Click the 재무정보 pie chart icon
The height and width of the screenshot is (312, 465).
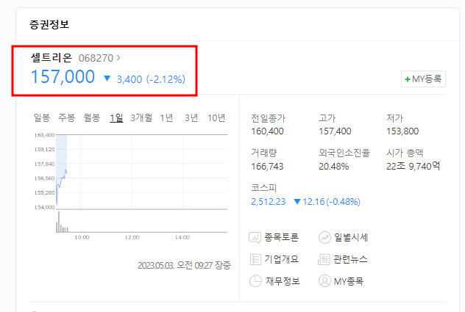[255, 281]
